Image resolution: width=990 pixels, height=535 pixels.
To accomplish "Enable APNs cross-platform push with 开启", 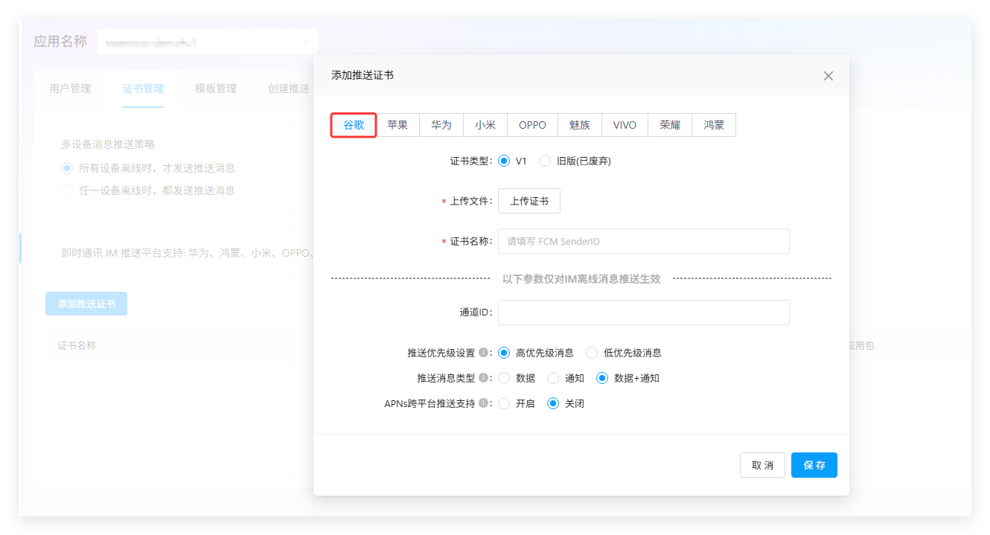I will (x=504, y=403).
